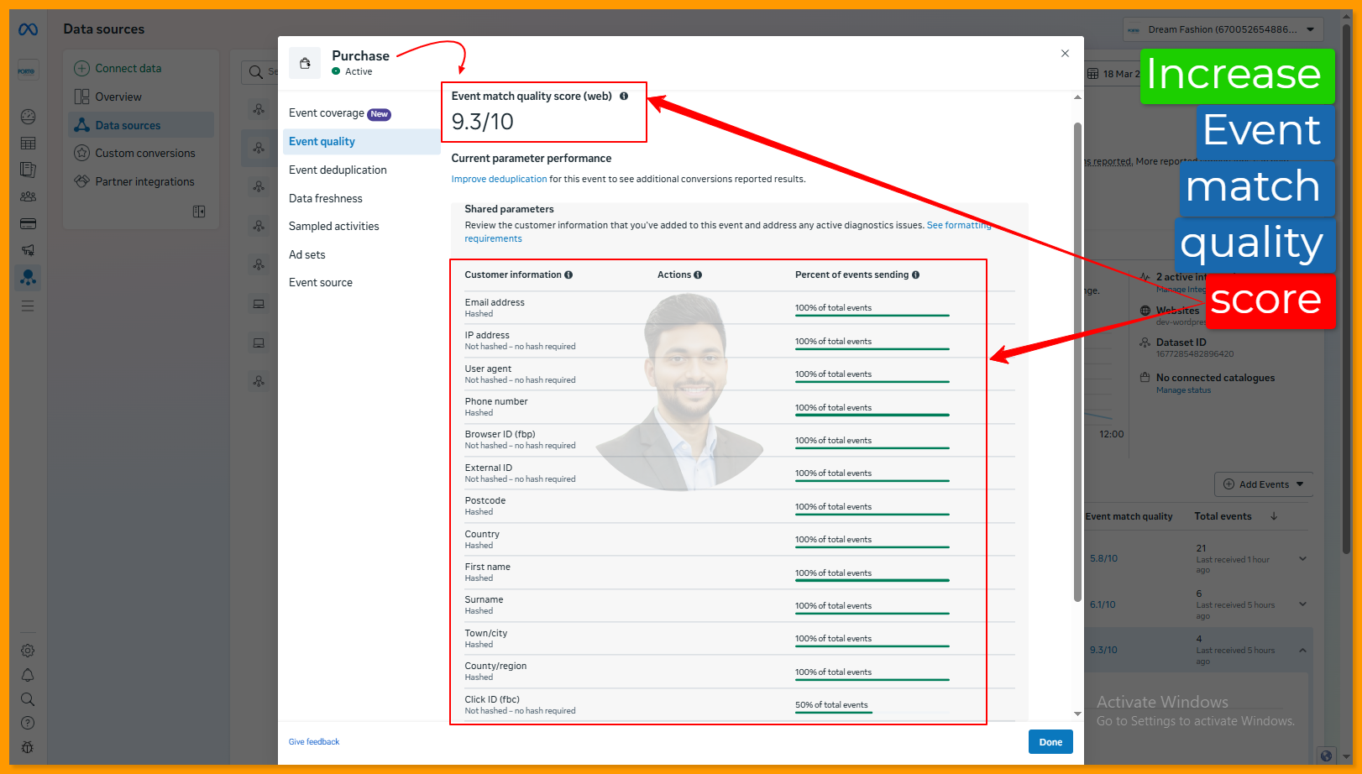
Task: Switch to the Data freshness tab
Action: pyautogui.click(x=326, y=199)
